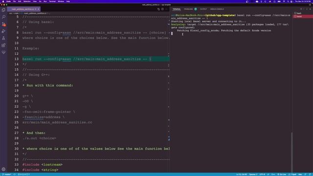This screenshot has width=313, height=176.
Task: Click the C++ language mode in status bar
Action: point(273,175)
